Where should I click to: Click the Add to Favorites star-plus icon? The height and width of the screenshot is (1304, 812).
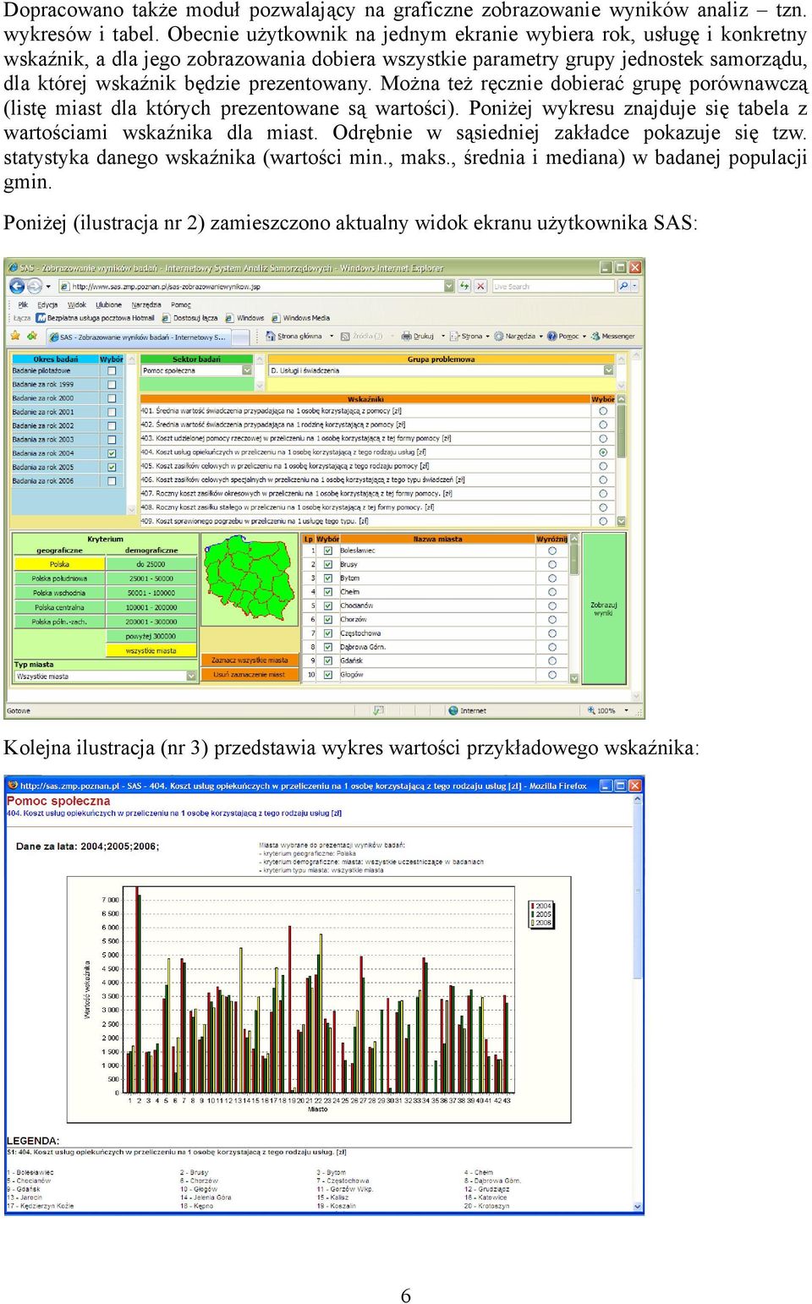(x=30, y=336)
